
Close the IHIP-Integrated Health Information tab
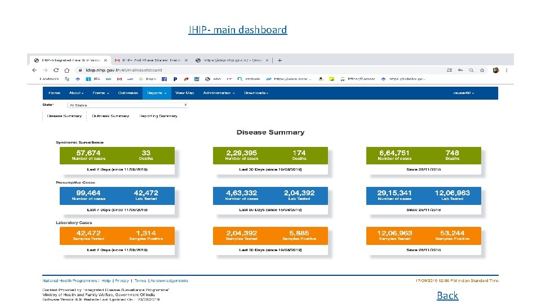(105, 60)
